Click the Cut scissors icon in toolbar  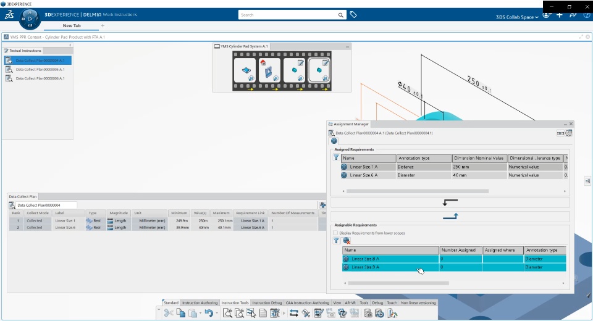[169, 313]
